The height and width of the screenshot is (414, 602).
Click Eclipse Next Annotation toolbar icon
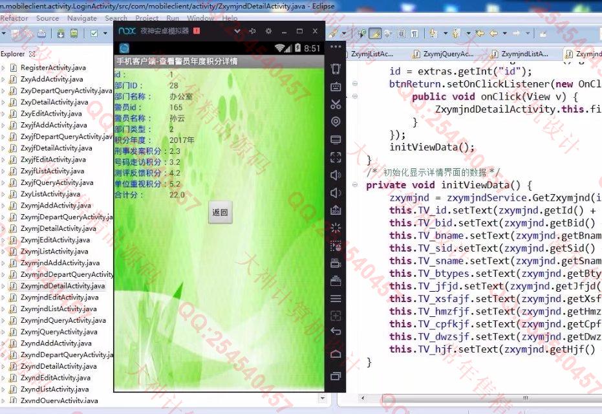click(433, 34)
